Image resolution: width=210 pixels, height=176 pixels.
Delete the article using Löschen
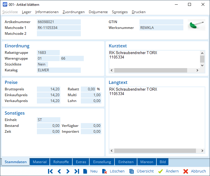click(x=113, y=171)
